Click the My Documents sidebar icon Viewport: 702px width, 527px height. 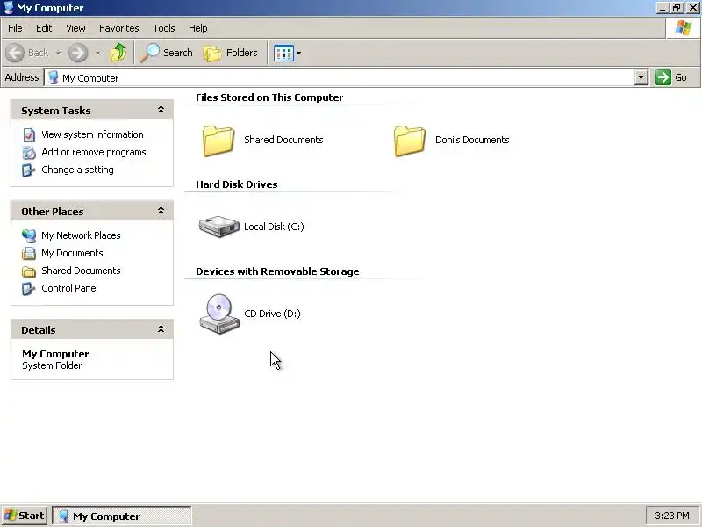[x=29, y=253]
